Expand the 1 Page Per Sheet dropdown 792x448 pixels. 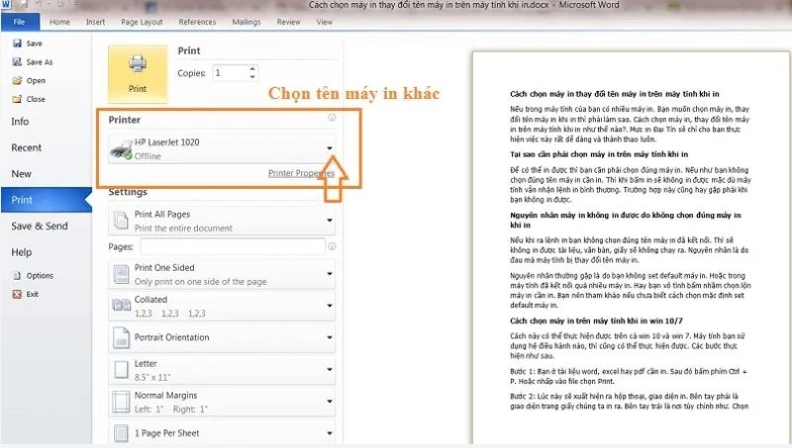(x=330, y=433)
